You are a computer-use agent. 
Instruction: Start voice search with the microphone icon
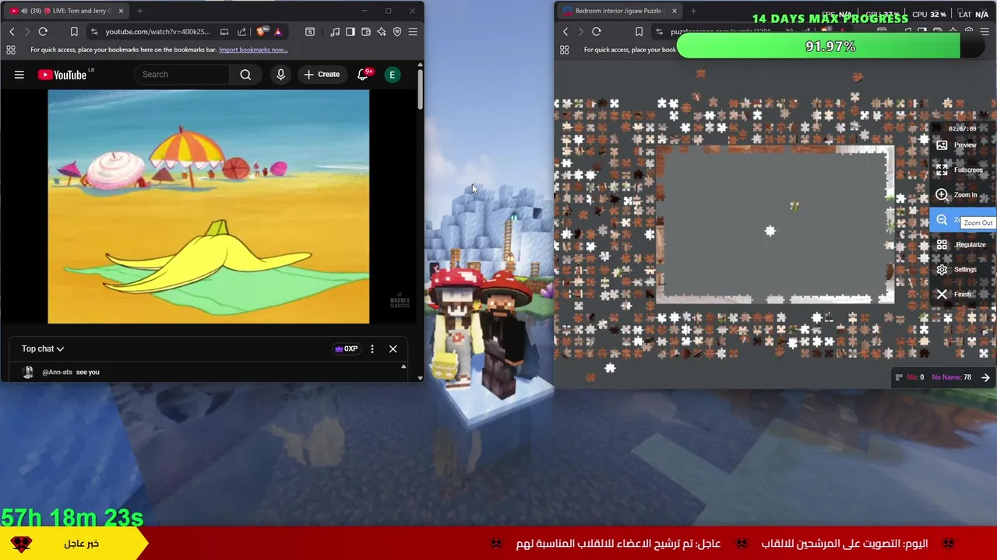[x=280, y=75]
